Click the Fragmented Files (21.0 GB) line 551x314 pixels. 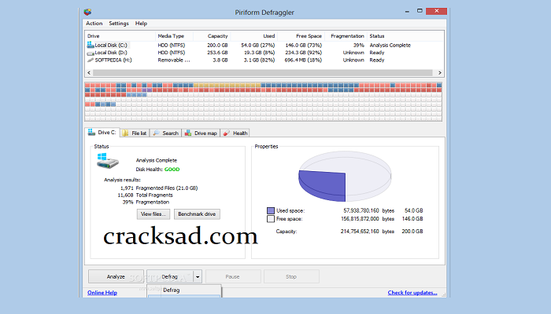click(159, 188)
